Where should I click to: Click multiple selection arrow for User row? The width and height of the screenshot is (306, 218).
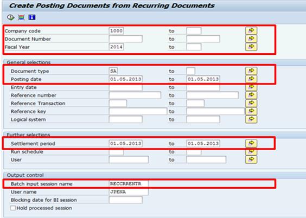[x=251, y=159]
